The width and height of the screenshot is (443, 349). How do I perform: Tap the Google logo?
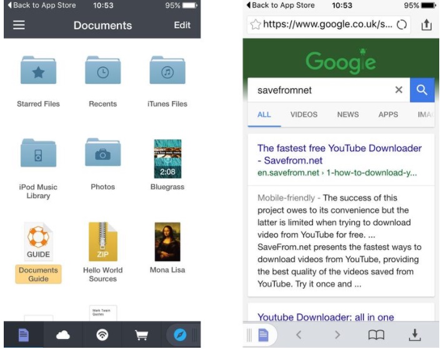pyautogui.click(x=341, y=62)
